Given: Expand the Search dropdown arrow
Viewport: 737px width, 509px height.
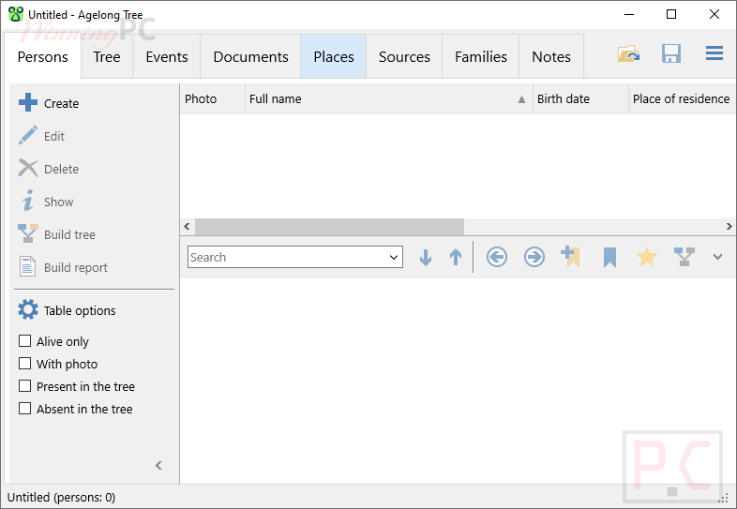Looking at the screenshot, I should tap(394, 257).
